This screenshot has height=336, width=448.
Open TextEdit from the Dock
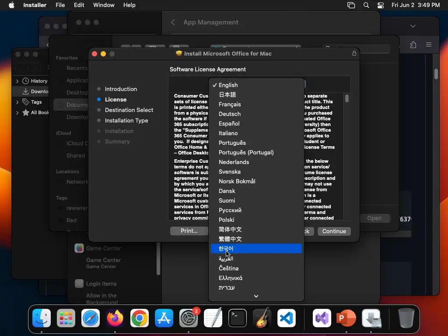[x=213, y=318]
